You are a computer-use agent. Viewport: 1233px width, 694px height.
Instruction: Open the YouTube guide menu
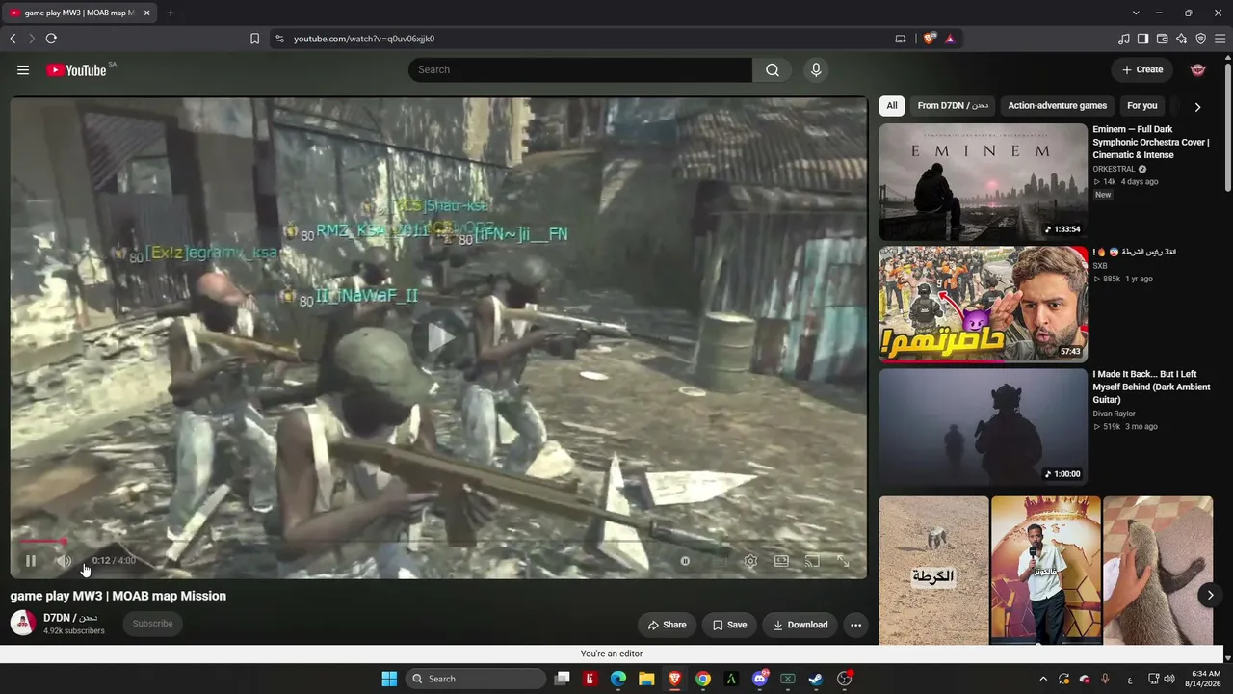click(x=23, y=69)
